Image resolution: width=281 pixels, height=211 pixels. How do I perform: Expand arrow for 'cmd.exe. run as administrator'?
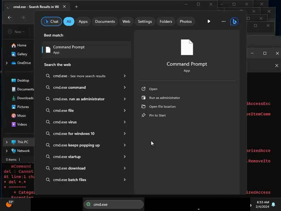pos(125,99)
